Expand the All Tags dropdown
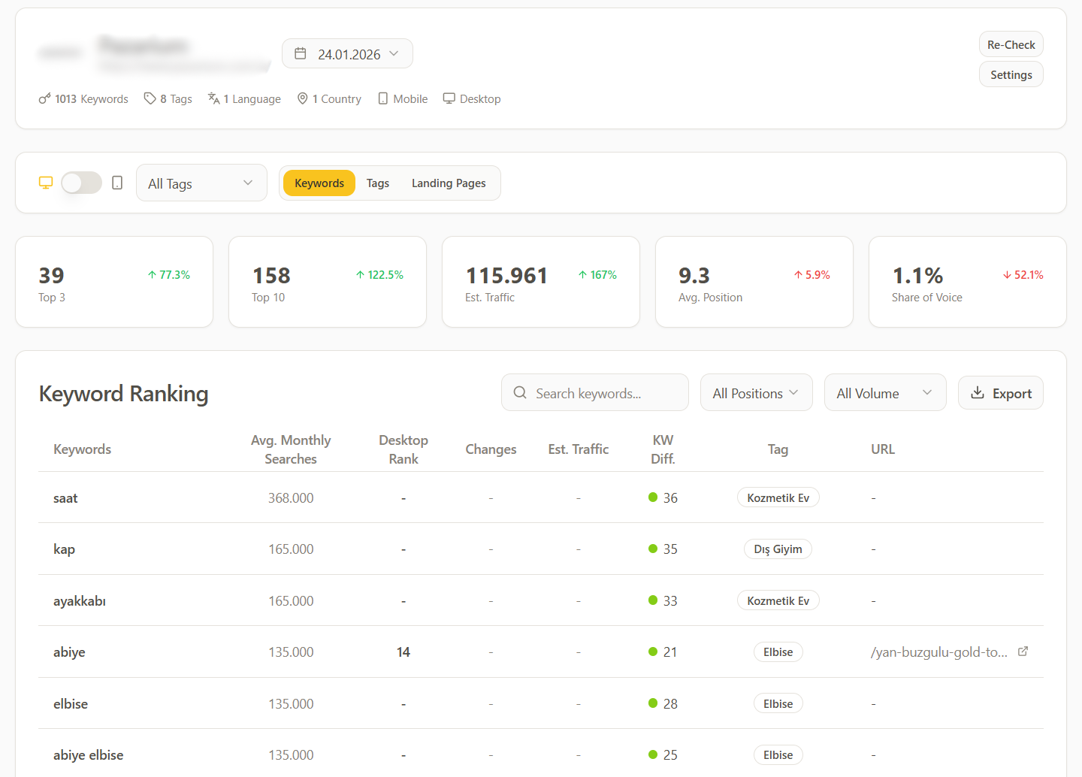1082x777 pixels. 201,183
